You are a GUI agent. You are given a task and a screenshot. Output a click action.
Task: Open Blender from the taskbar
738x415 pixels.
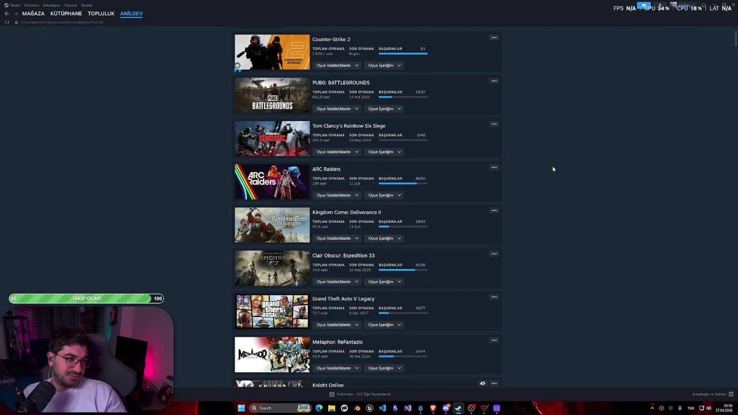point(357,408)
